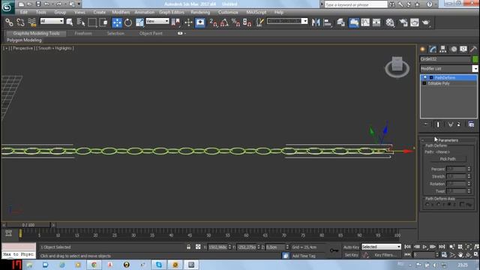Viewport: 480px width, 270px height.
Task: Activate the Select and Scale tool
Action: coord(139,22)
